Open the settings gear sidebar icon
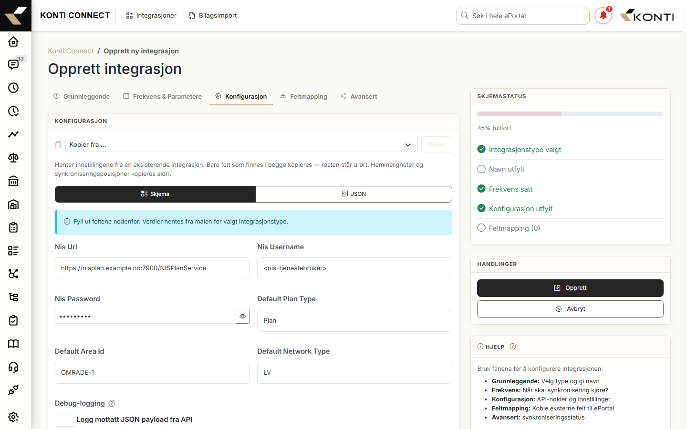This screenshot has height=429, width=687. tap(13, 417)
